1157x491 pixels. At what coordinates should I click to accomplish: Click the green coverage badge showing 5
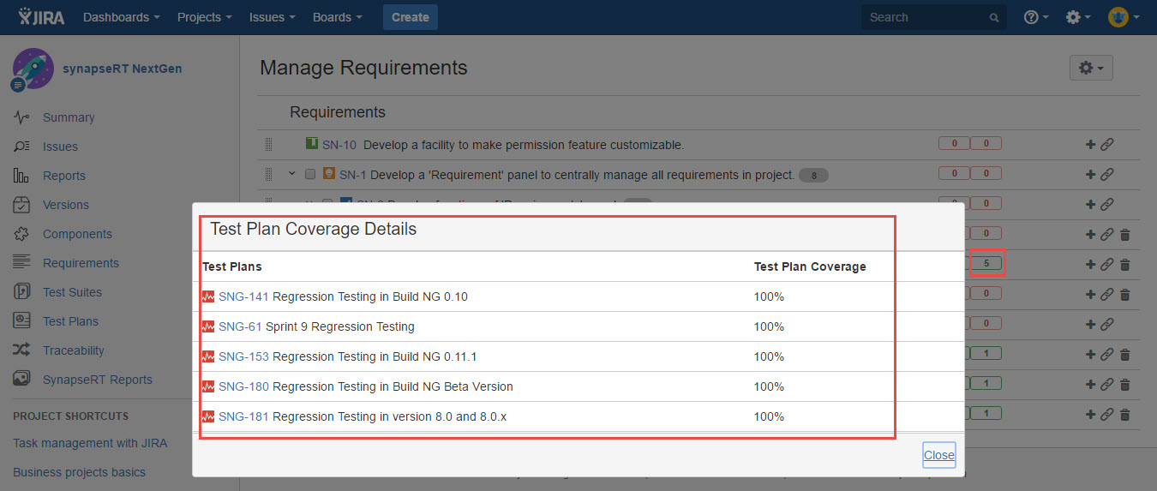[986, 263]
